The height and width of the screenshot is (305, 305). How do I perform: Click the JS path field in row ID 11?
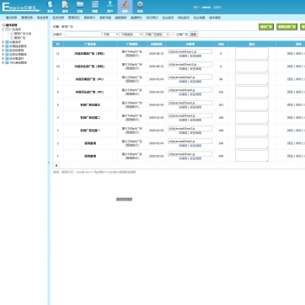pyautogui.click(x=190, y=51)
